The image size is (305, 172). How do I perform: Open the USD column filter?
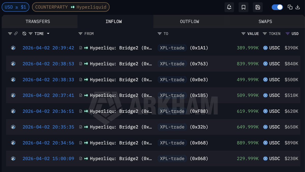pos(287,34)
